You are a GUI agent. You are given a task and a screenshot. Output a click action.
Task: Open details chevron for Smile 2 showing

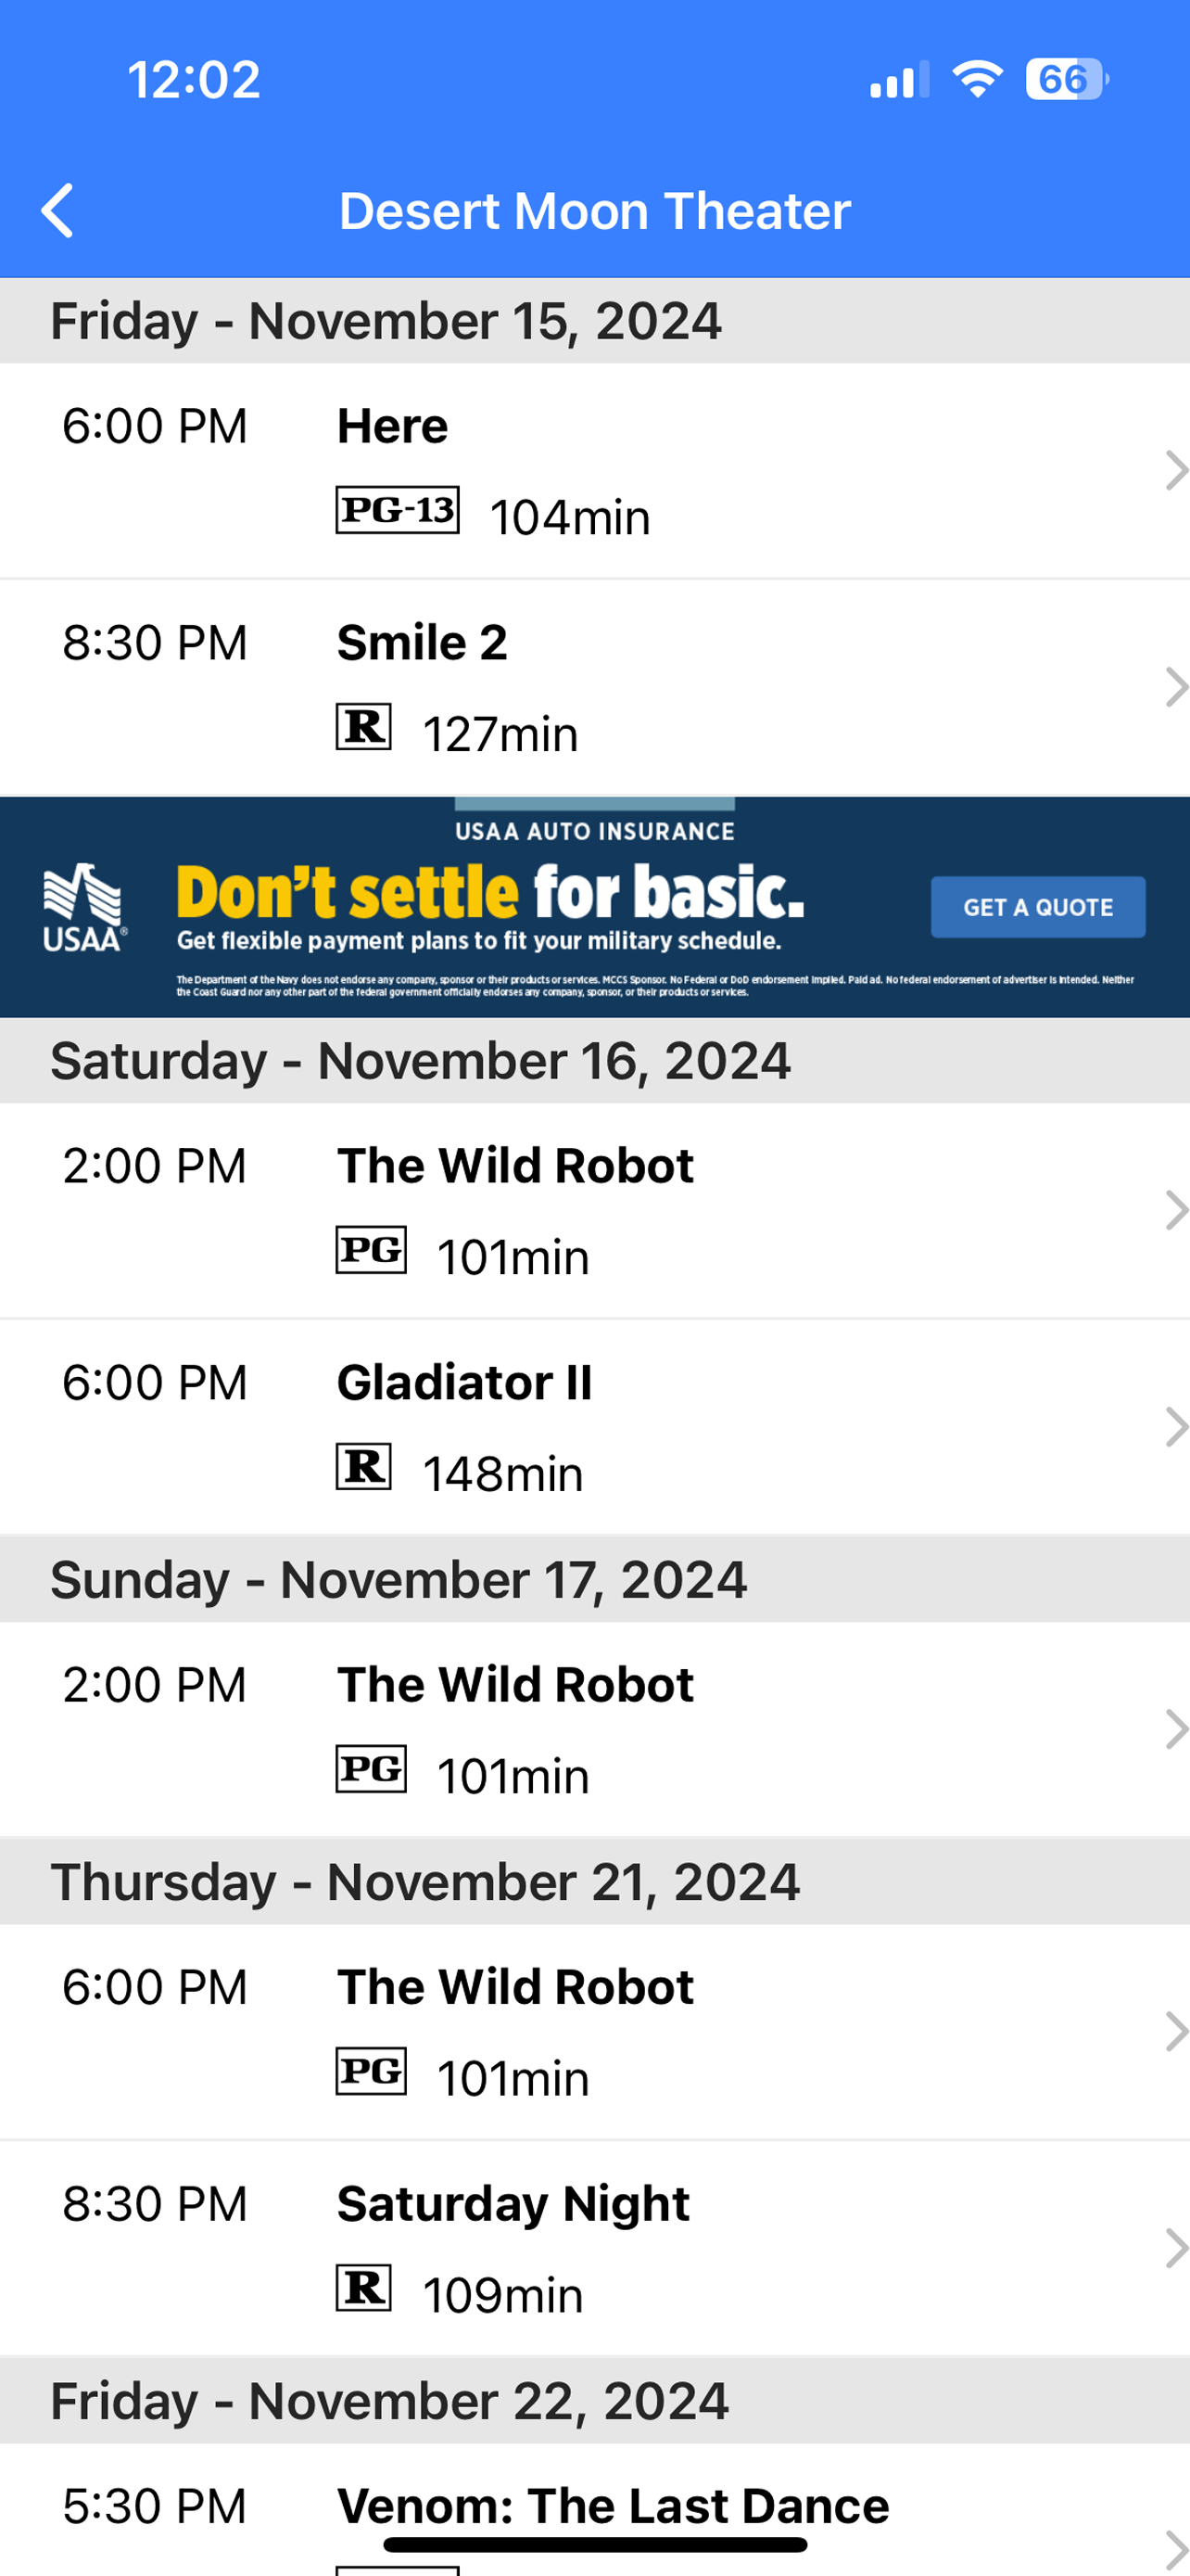pyautogui.click(x=1175, y=687)
